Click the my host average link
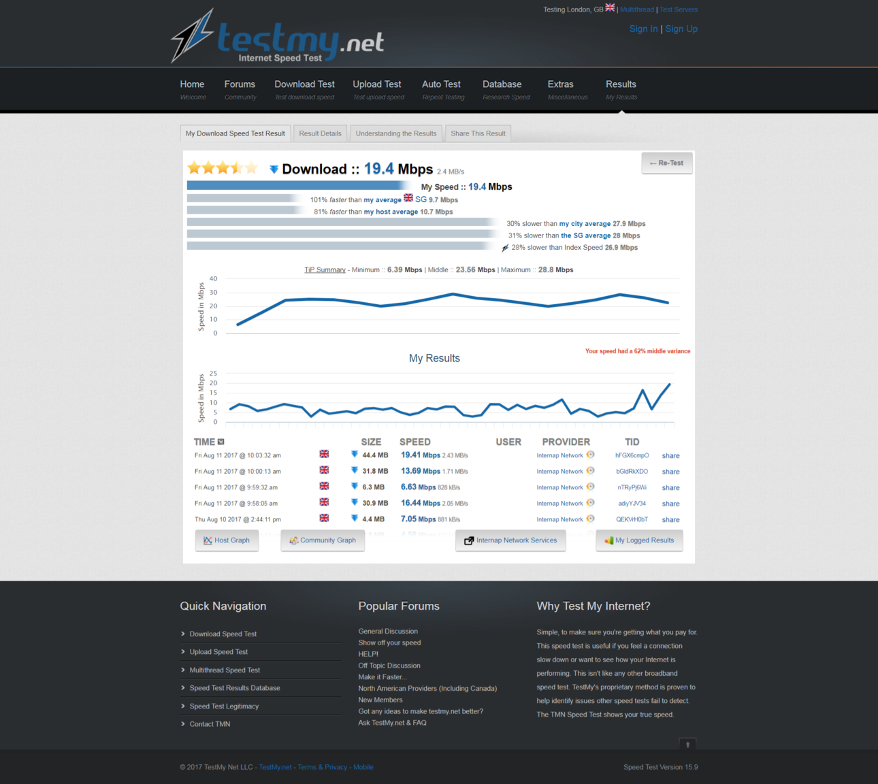The width and height of the screenshot is (878, 784). [x=391, y=212]
